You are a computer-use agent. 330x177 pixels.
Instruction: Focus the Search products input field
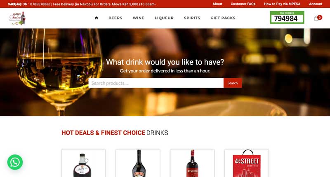(156, 83)
